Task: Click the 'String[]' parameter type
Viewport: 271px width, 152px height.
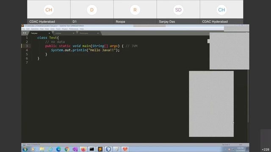Action: (x=100, y=46)
